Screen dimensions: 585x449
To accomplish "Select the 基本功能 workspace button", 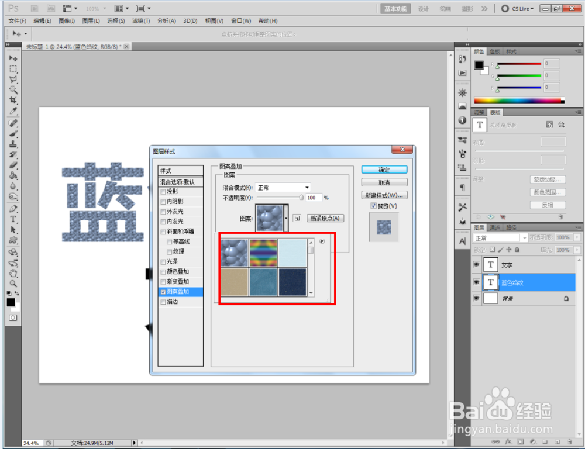I will click(x=395, y=9).
